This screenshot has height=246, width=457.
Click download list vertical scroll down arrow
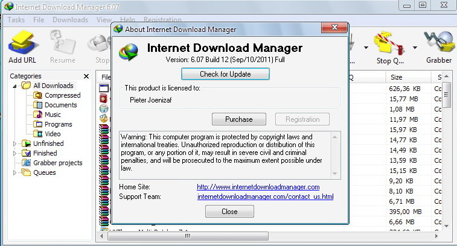[x=447, y=226]
